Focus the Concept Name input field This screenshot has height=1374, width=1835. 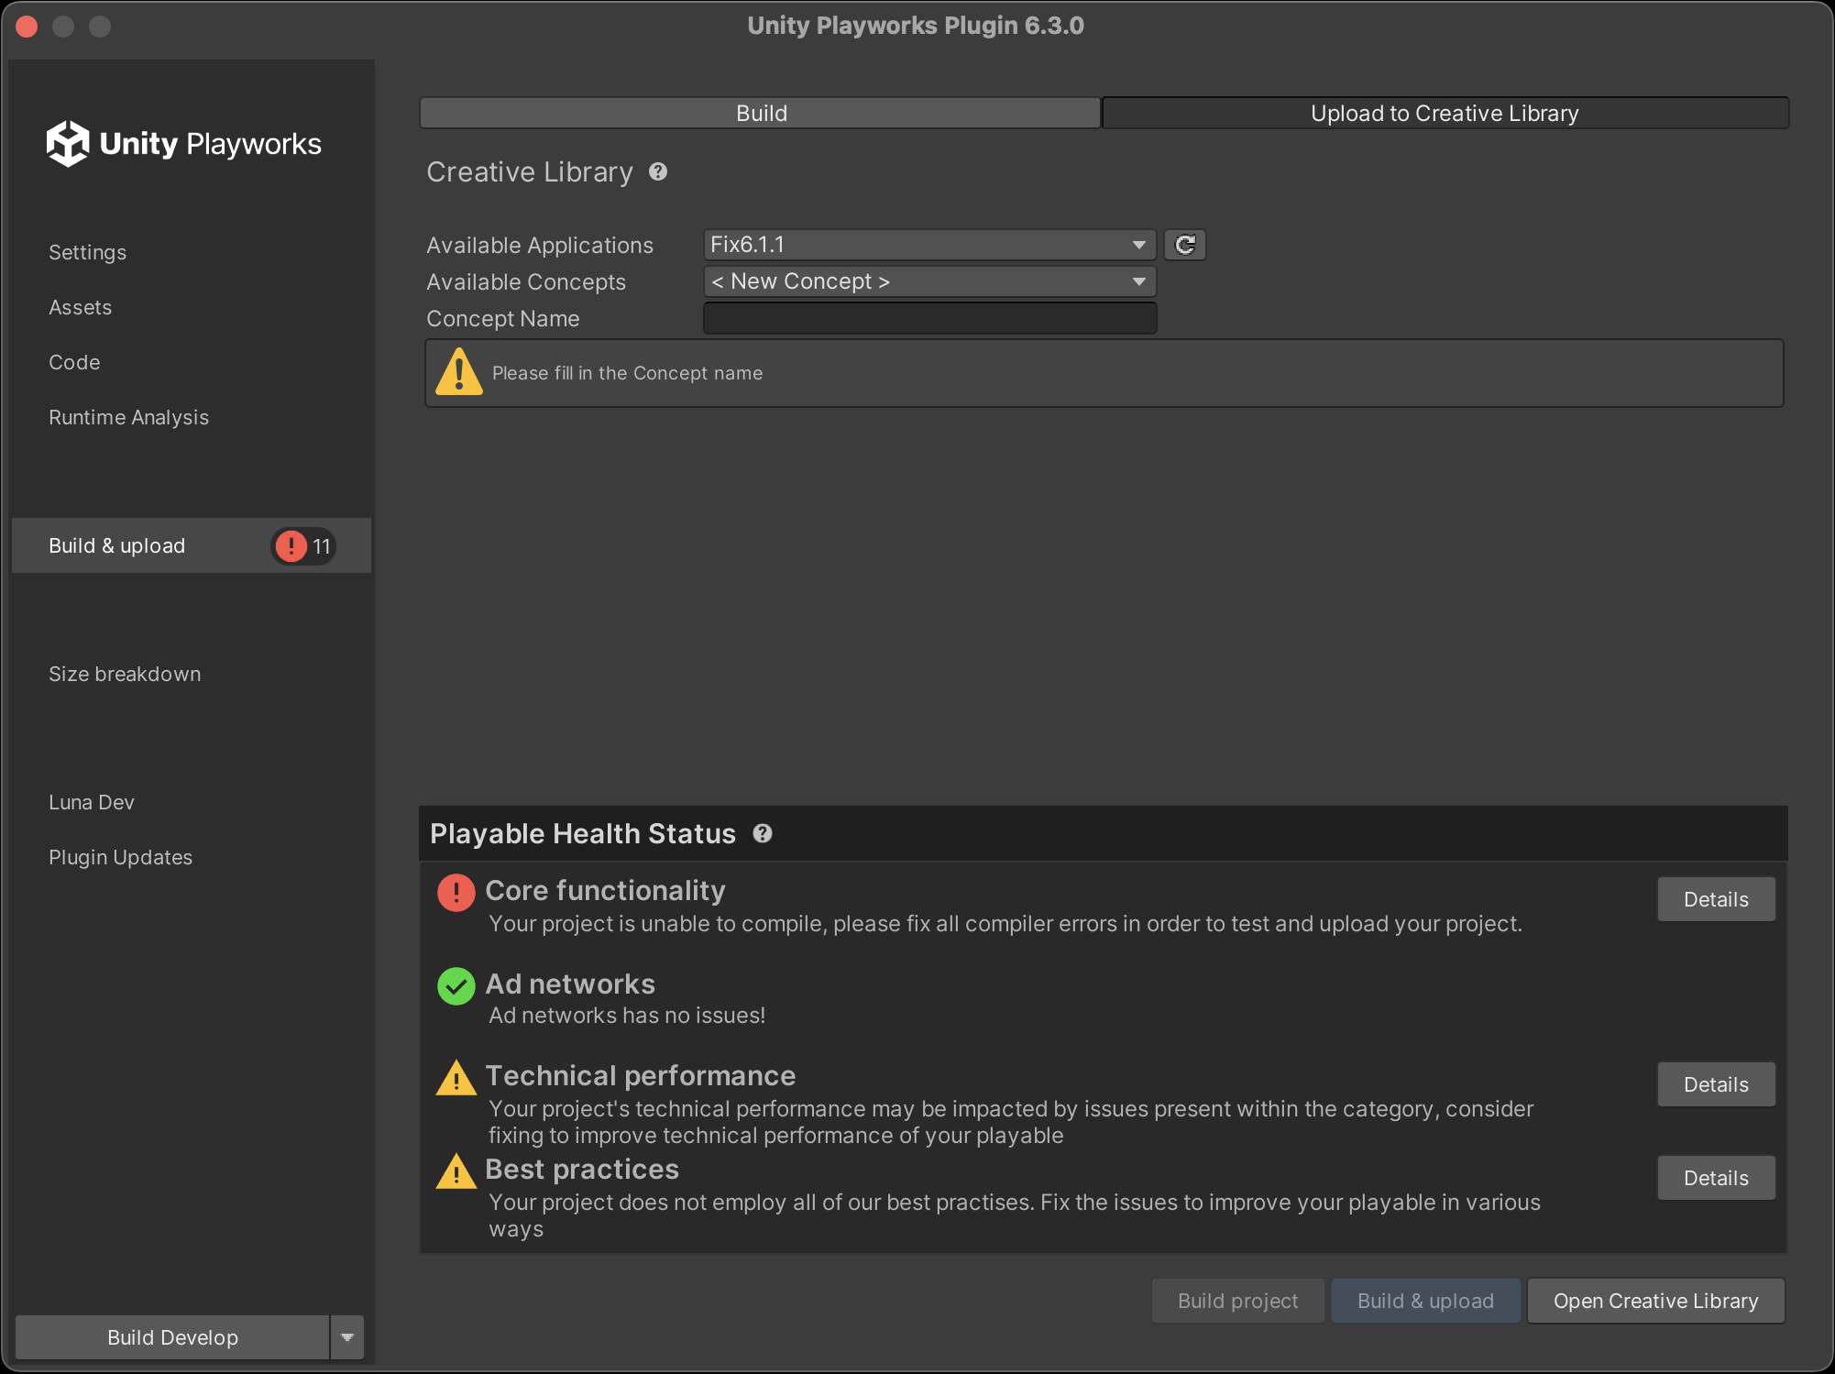pyautogui.click(x=929, y=318)
